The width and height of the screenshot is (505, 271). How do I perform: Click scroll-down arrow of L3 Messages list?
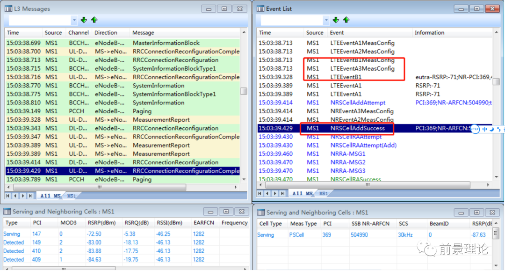pos(244,179)
